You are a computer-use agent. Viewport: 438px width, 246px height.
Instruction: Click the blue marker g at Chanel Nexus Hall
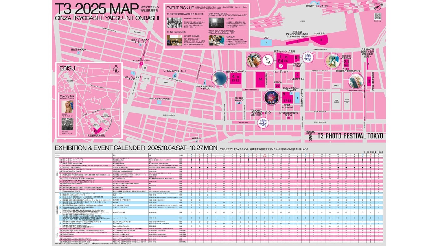(x=175, y=75)
